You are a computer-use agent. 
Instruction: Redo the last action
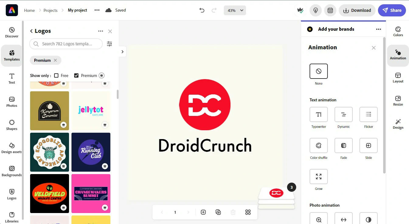[214, 10]
